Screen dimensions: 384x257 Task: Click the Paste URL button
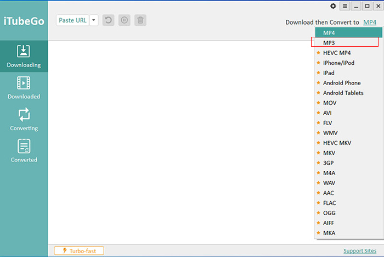point(72,20)
